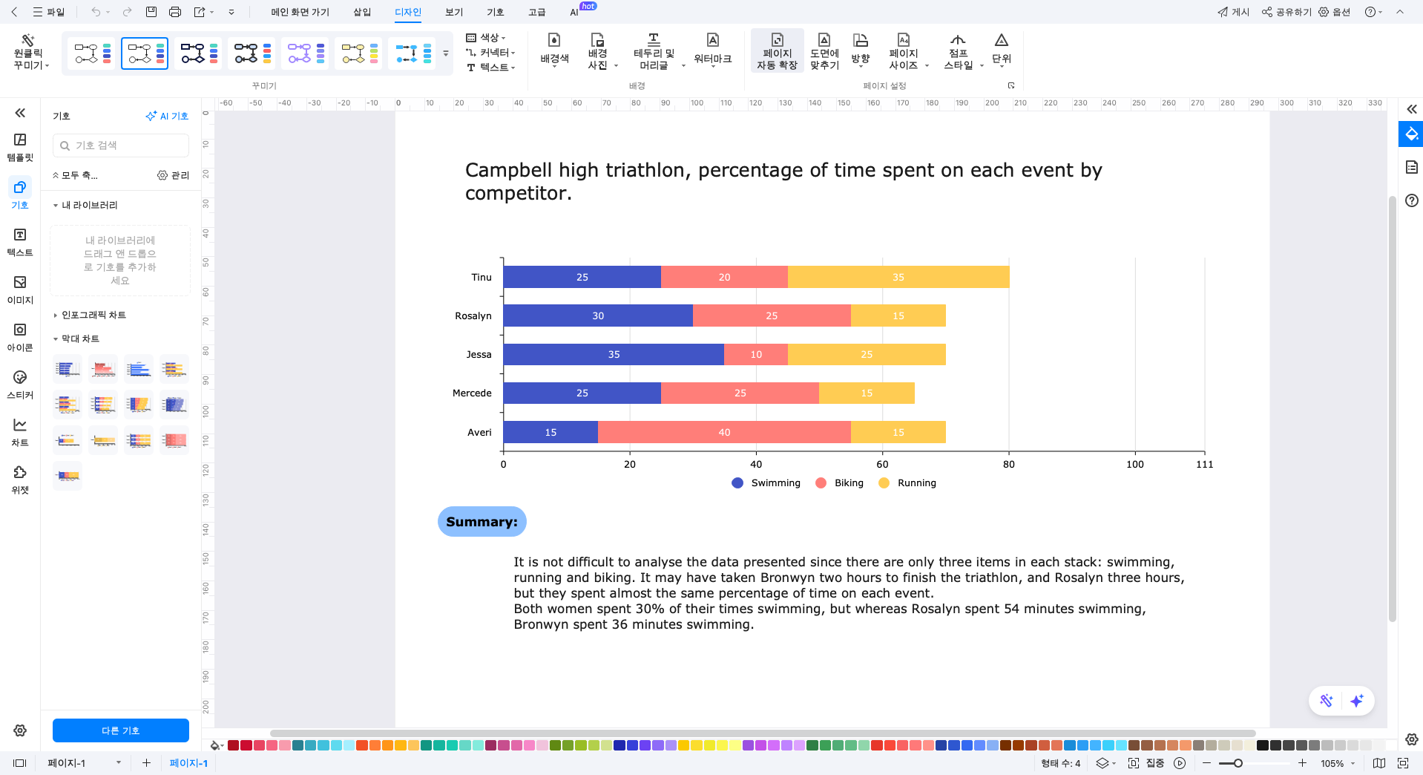1423x775 pixels.
Task: Toggle the 페이지 자동 확장 setting
Action: tap(777, 50)
